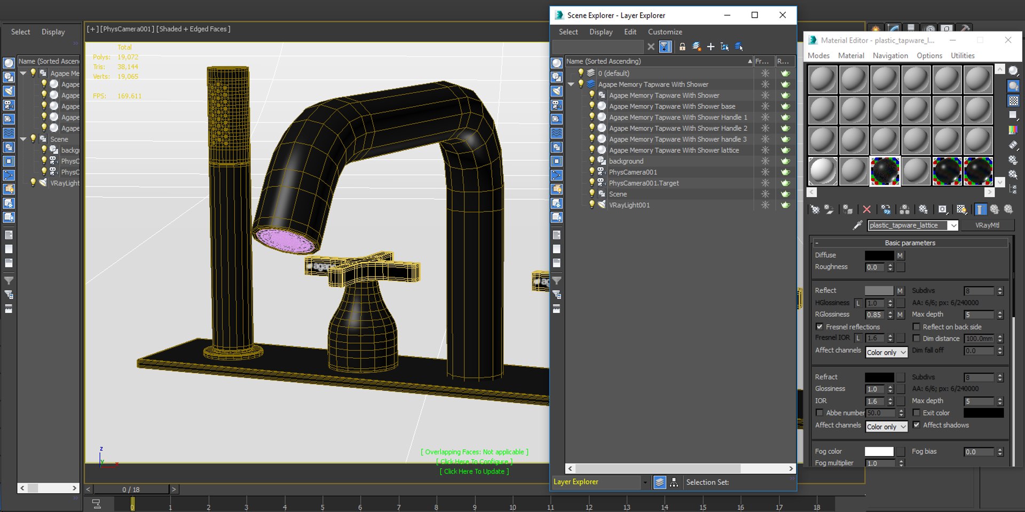The height and width of the screenshot is (512, 1025).
Task: Click the Get Material icon in Material Editor
Action: (x=815, y=209)
